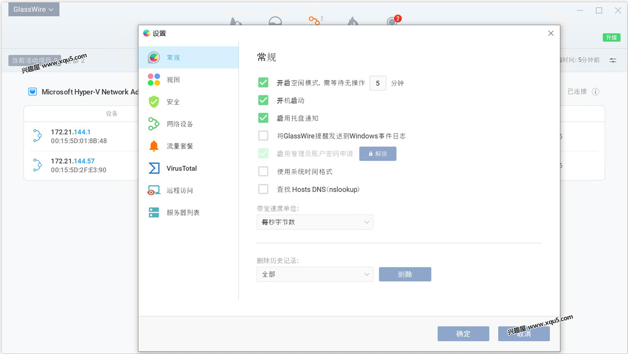Select device row 172.21.144.57

81,166
